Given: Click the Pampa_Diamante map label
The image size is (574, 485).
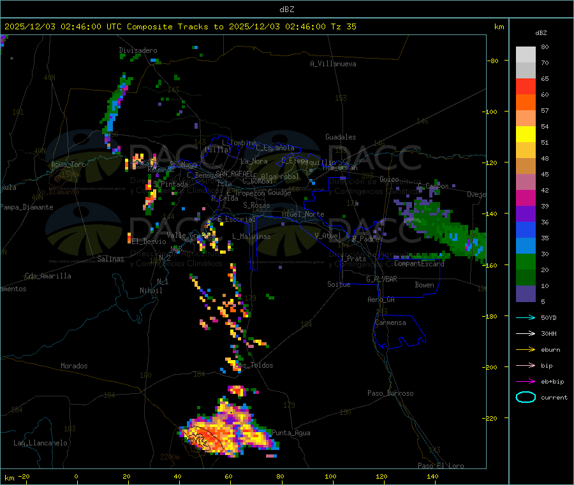Looking at the screenshot, I should [26, 207].
